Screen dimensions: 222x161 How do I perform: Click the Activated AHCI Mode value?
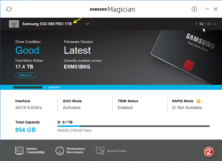pyautogui.click(x=72, y=108)
